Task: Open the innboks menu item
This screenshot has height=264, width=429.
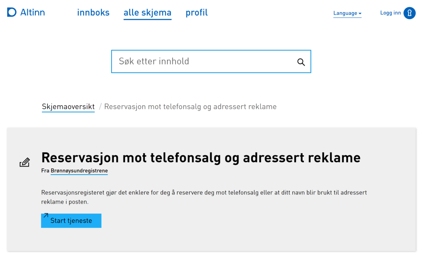Action: point(93,13)
